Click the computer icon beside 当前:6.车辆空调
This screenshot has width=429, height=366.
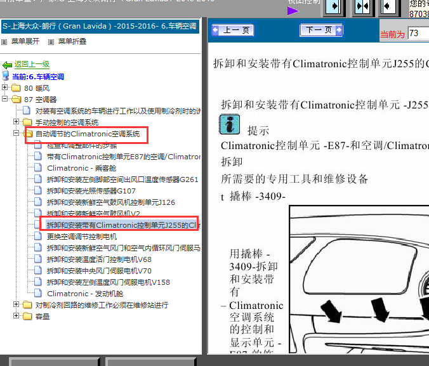click(6, 75)
